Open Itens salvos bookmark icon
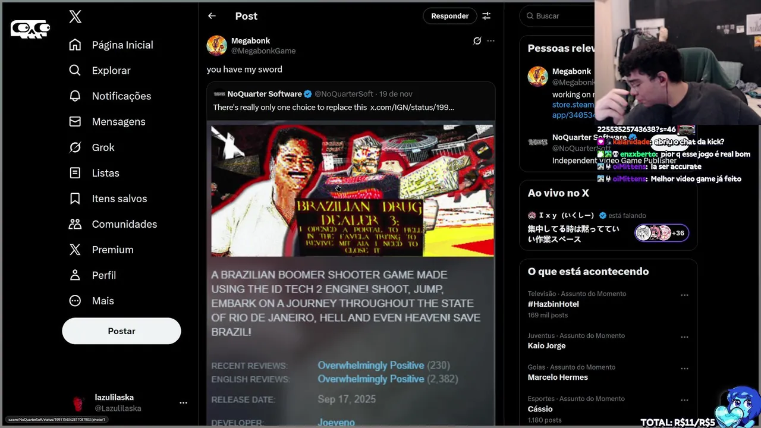 coord(75,199)
